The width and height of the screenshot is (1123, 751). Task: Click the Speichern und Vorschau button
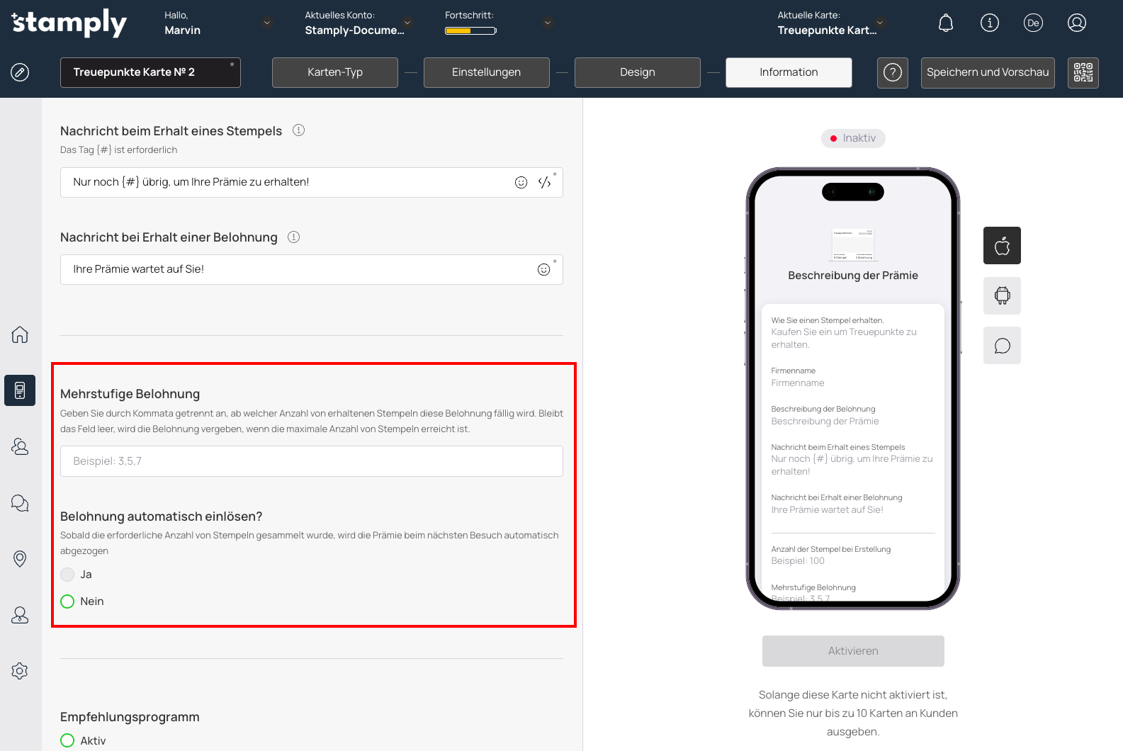pyautogui.click(x=987, y=72)
